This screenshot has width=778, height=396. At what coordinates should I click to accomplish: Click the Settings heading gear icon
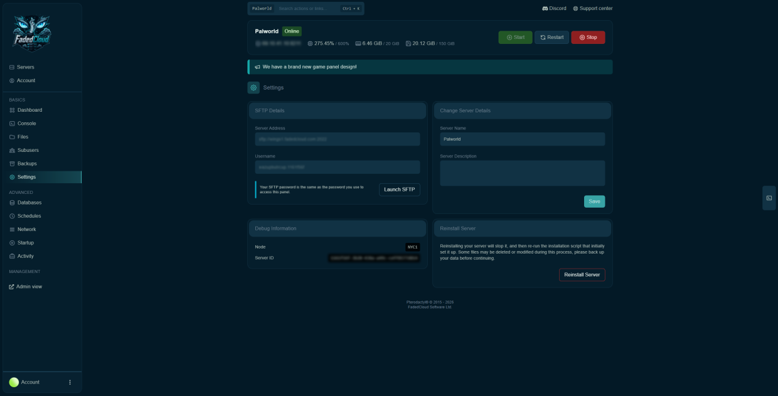[x=253, y=88]
